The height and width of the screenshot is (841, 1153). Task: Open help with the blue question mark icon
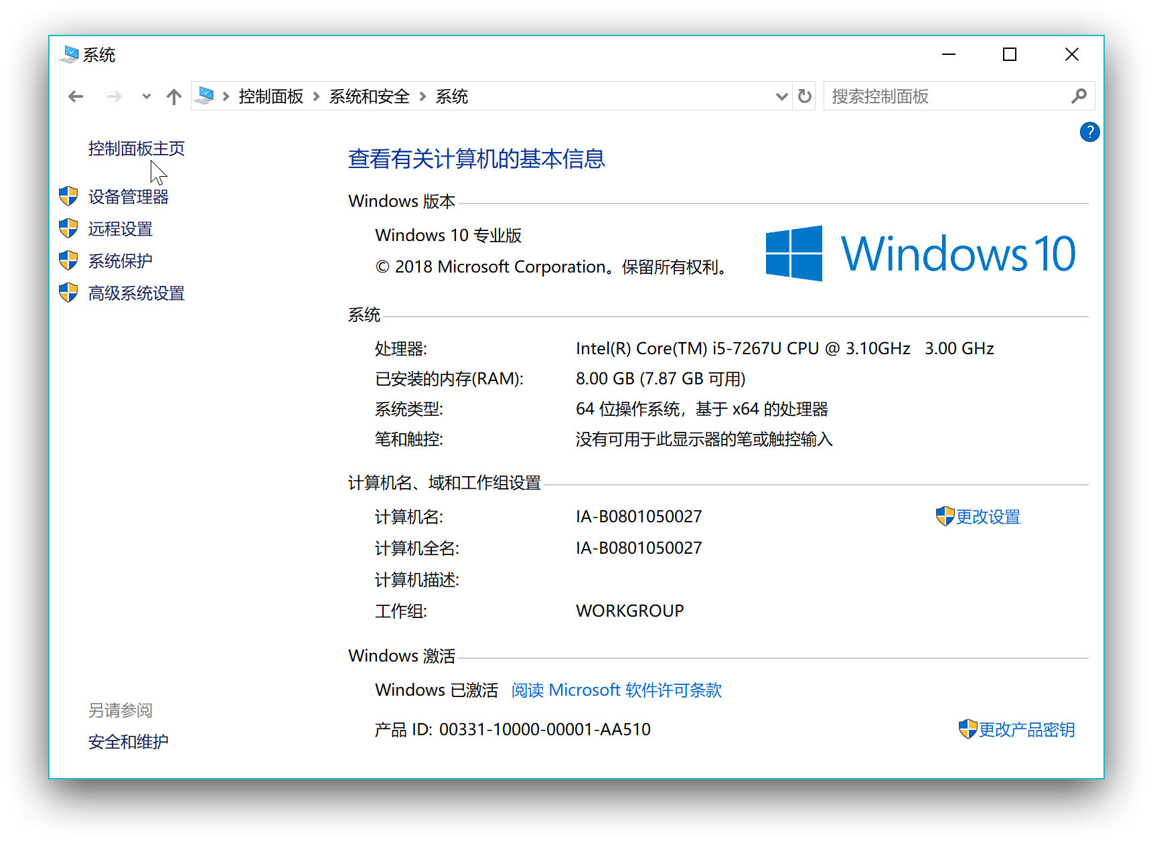coord(1089,132)
